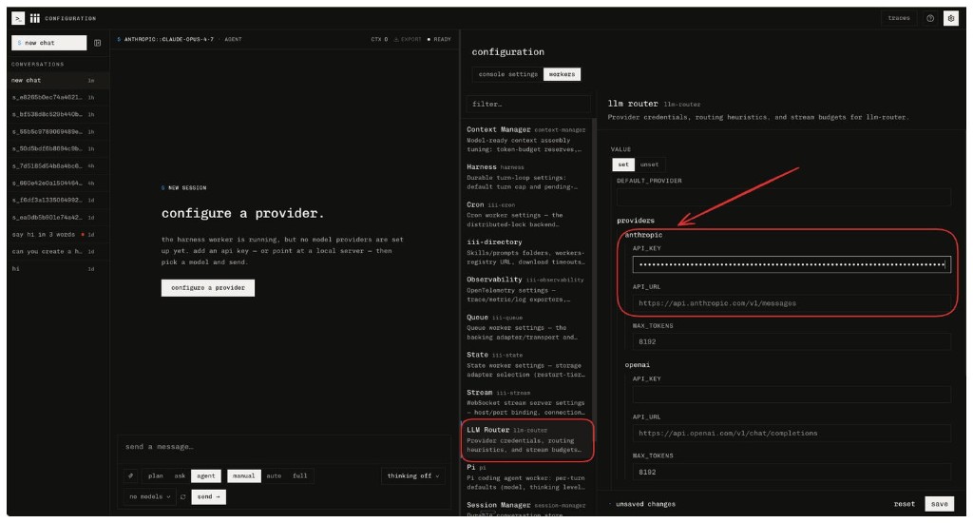973x523 pixels.
Task: Toggle the conversations sidebar panel icon
Action: tap(98, 43)
